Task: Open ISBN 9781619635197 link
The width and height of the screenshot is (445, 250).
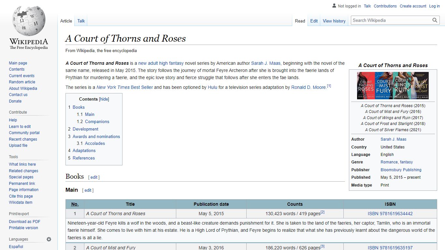Action: pos(390,248)
